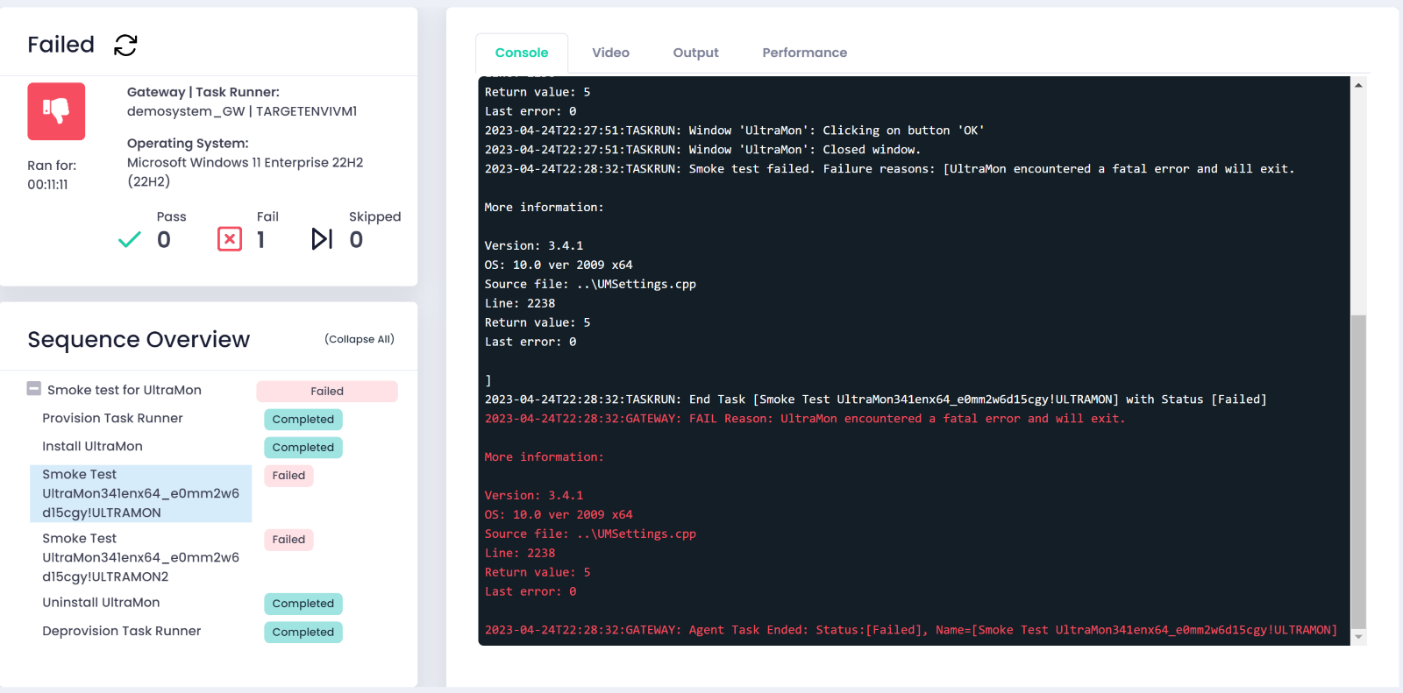Select the Deprovision Task Runner step
The width and height of the screenshot is (1403, 693).
click(121, 631)
